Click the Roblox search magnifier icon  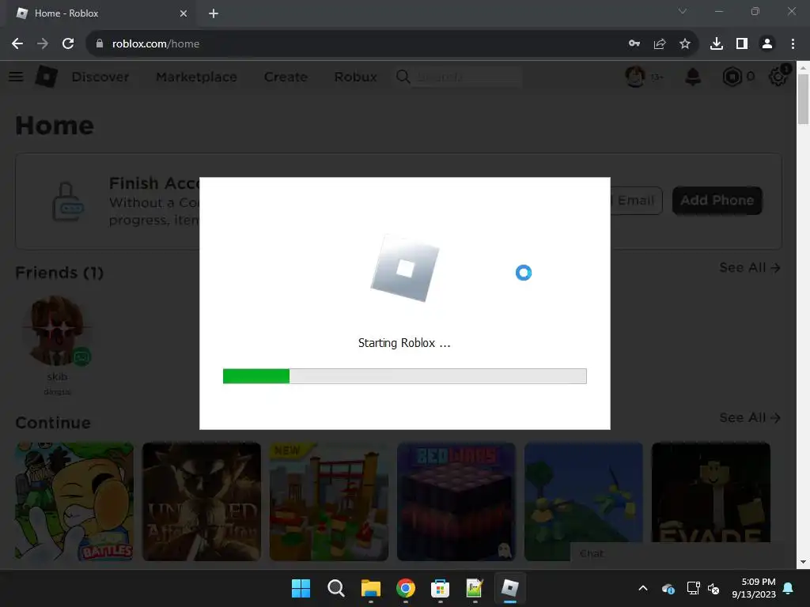point(403,77)
